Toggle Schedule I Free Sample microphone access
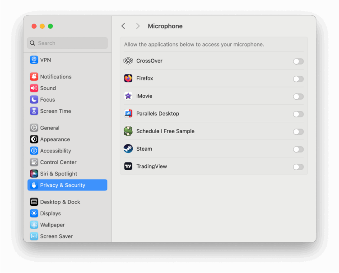 coord(298,132)
